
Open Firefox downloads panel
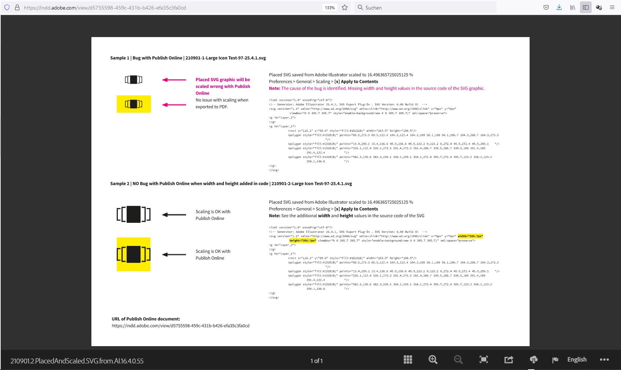pyautogui.click(x=559, y=7)
